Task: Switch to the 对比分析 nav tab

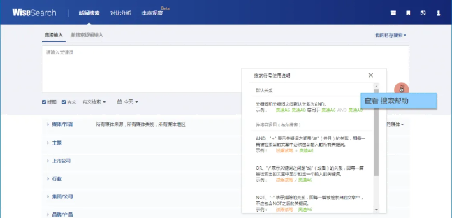Action: [121, 13]
